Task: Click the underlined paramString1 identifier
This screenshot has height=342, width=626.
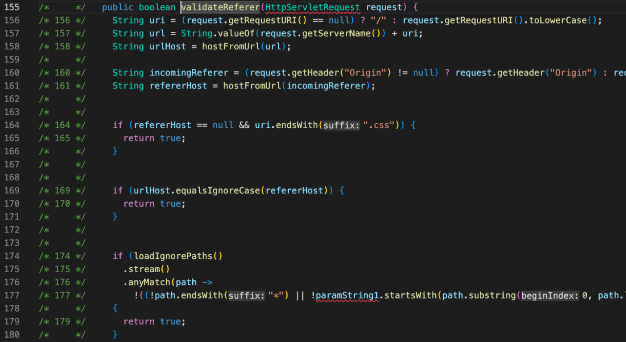Action: click(x=347, y=296)
